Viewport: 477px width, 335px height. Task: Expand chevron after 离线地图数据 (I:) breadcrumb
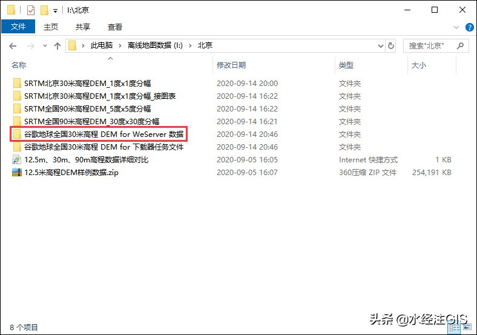pos(191,45)
